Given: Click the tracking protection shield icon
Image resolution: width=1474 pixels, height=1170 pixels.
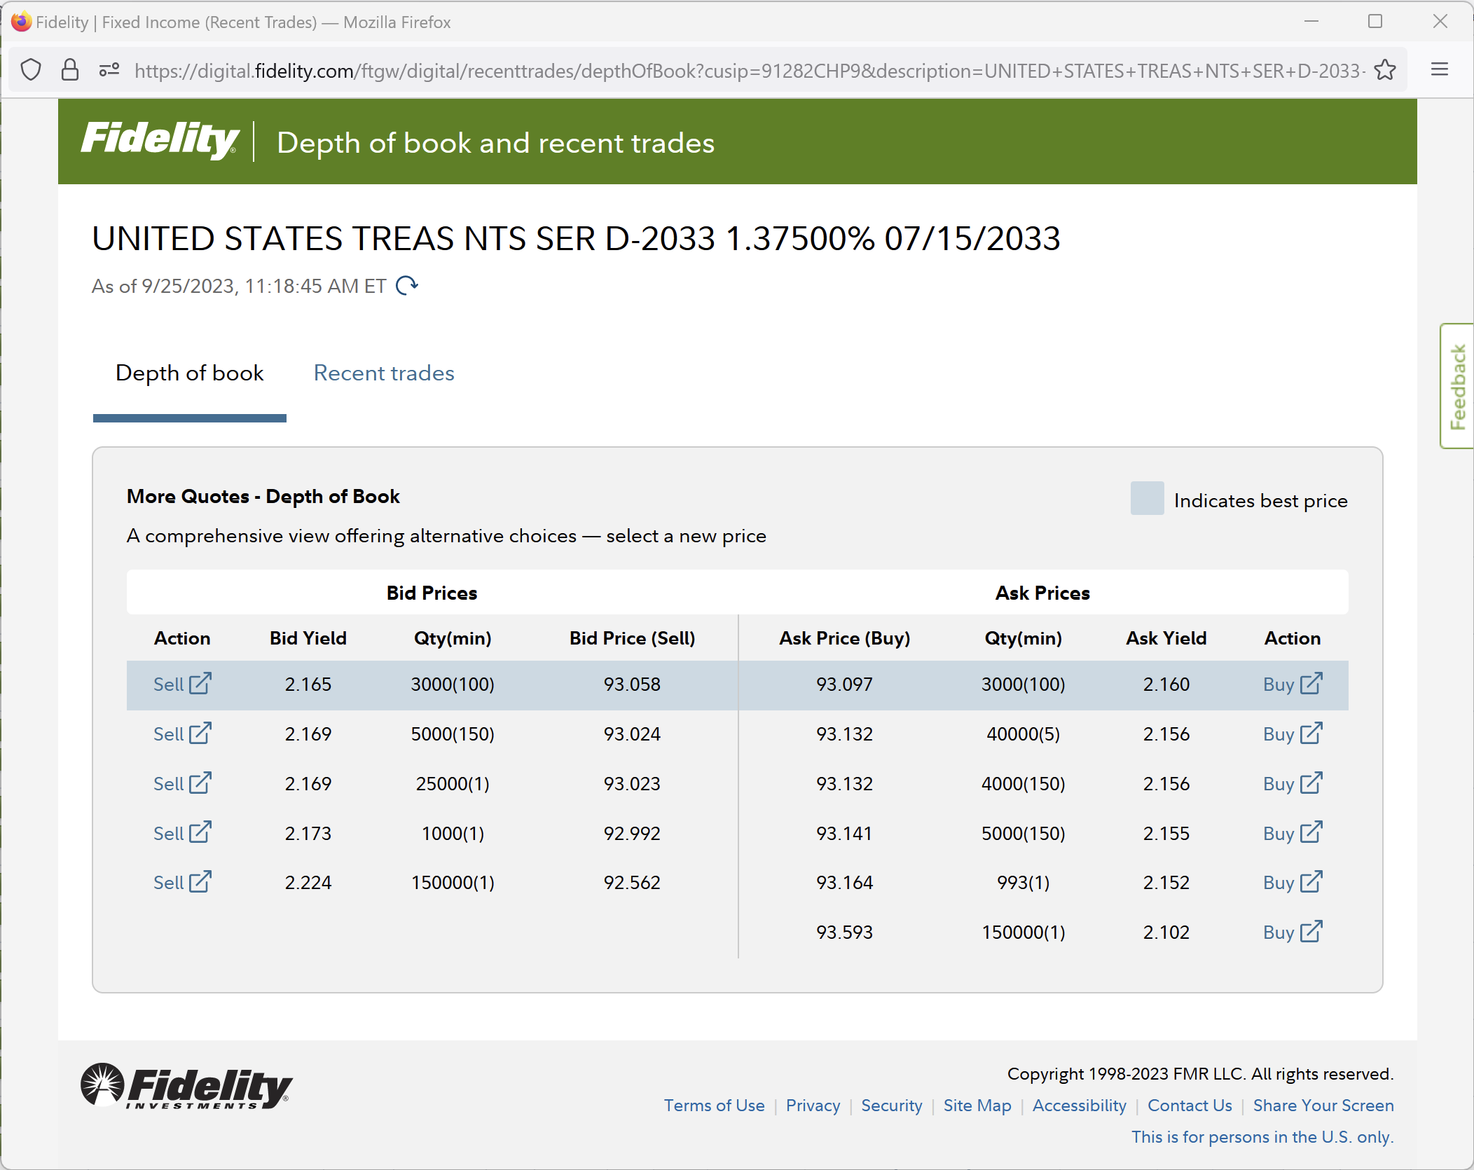Looking at the screenshot, I should [x=32, y=70].
